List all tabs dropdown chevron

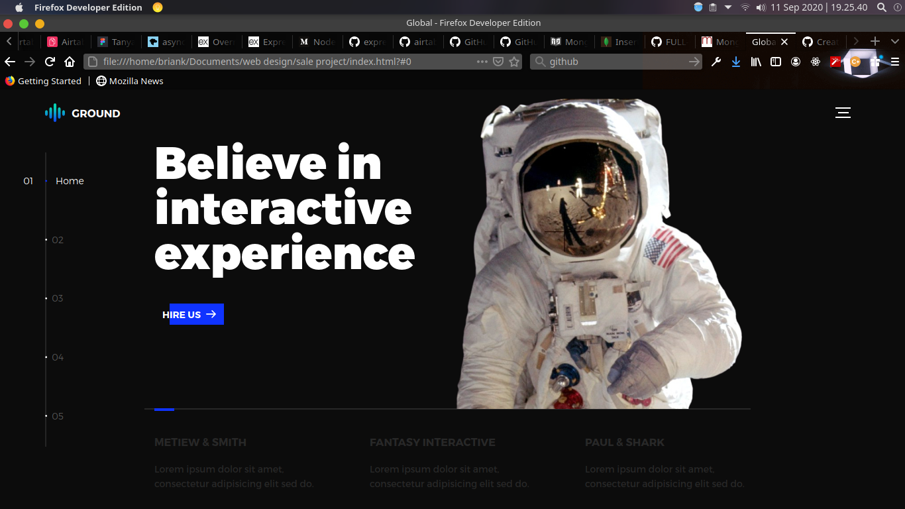tap(894, 41)
